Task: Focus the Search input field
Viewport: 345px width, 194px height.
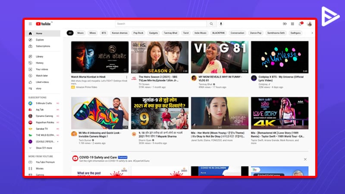Action: pyautogui.click(x=161, y=24)
